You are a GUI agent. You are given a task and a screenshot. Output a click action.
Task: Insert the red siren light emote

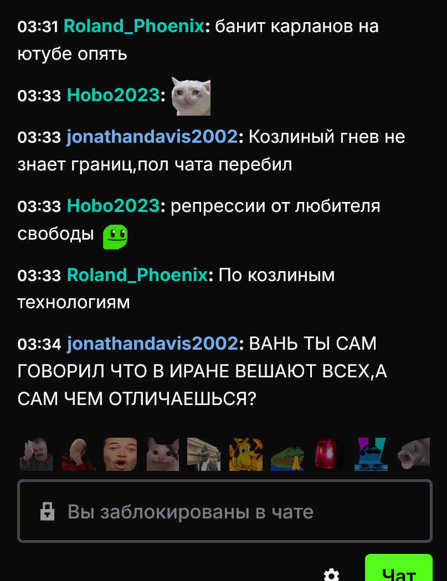[330, 454]
